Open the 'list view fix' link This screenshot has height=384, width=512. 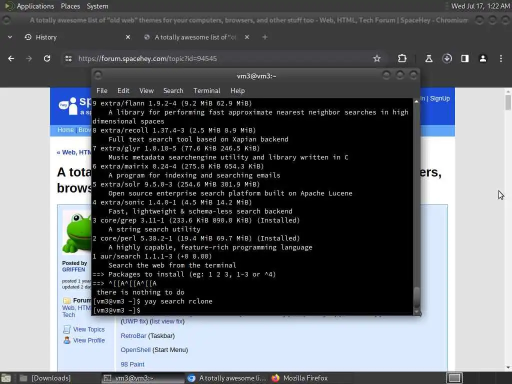167,321
